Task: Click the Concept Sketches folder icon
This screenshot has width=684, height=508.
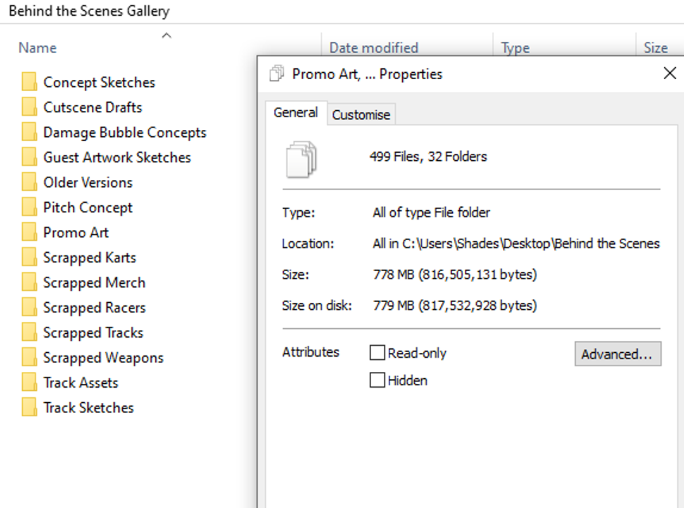Action: (x=29, y=82)
